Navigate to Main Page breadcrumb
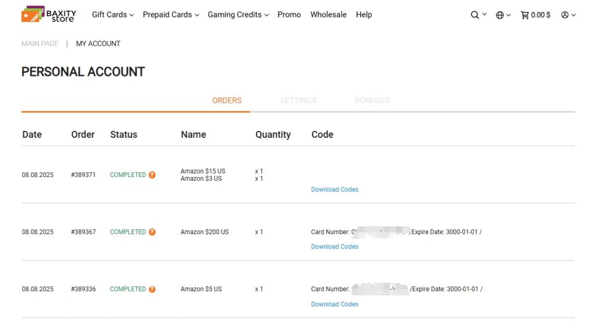The image size is (596, 330). tap(40, 44)
